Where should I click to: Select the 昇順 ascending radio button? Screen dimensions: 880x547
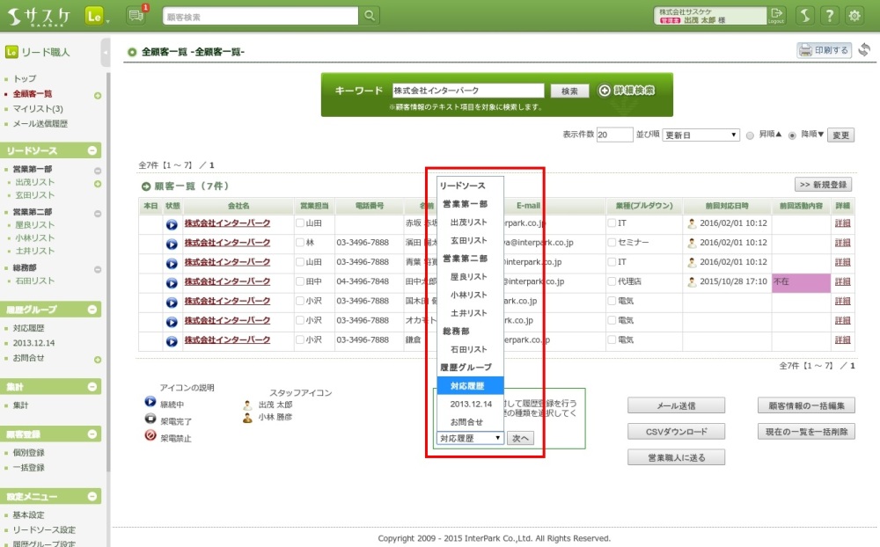click(750, 135)
